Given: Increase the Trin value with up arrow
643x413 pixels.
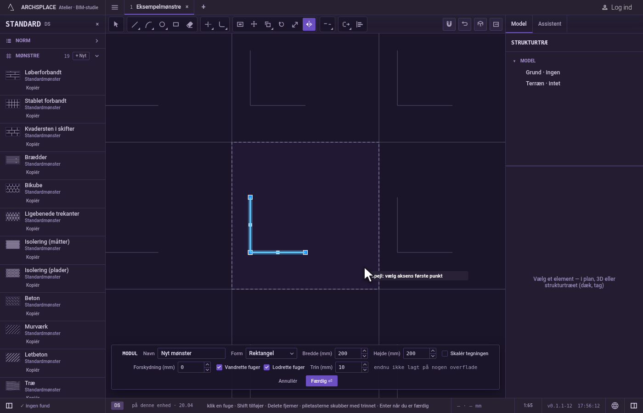Looking at the screenshot, I should [x=365, y=365].
